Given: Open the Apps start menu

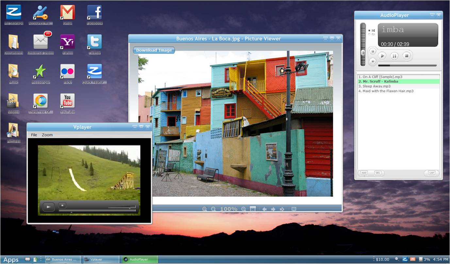Looking at the screenshot, I should (x=11, y=260).
